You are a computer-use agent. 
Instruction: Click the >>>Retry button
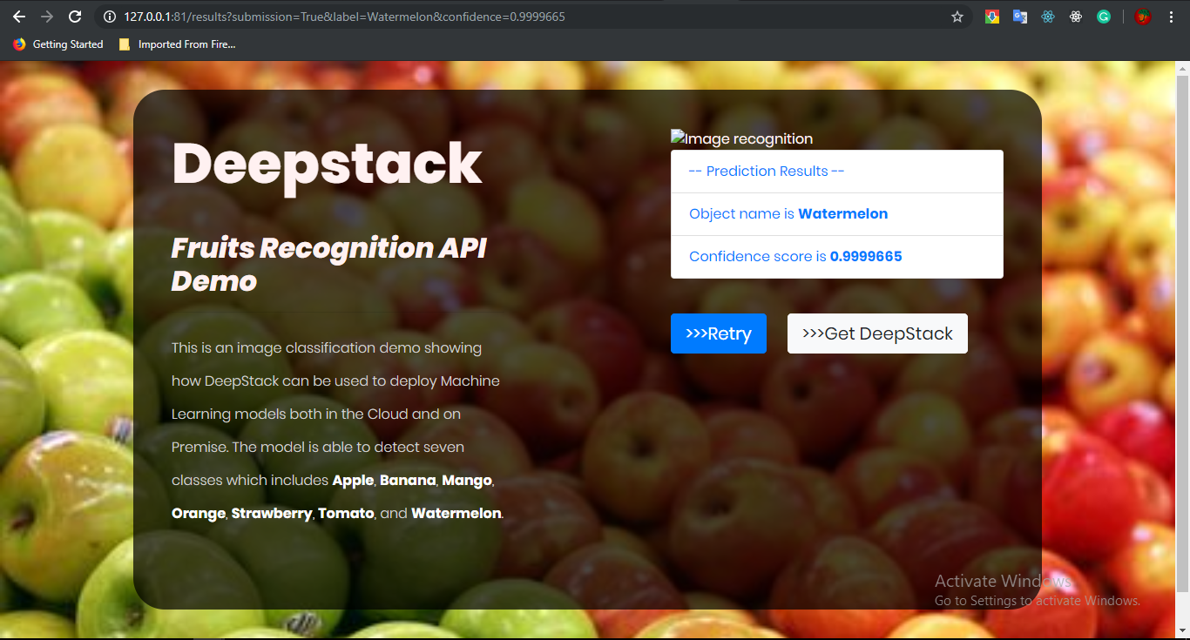(719, 333)
